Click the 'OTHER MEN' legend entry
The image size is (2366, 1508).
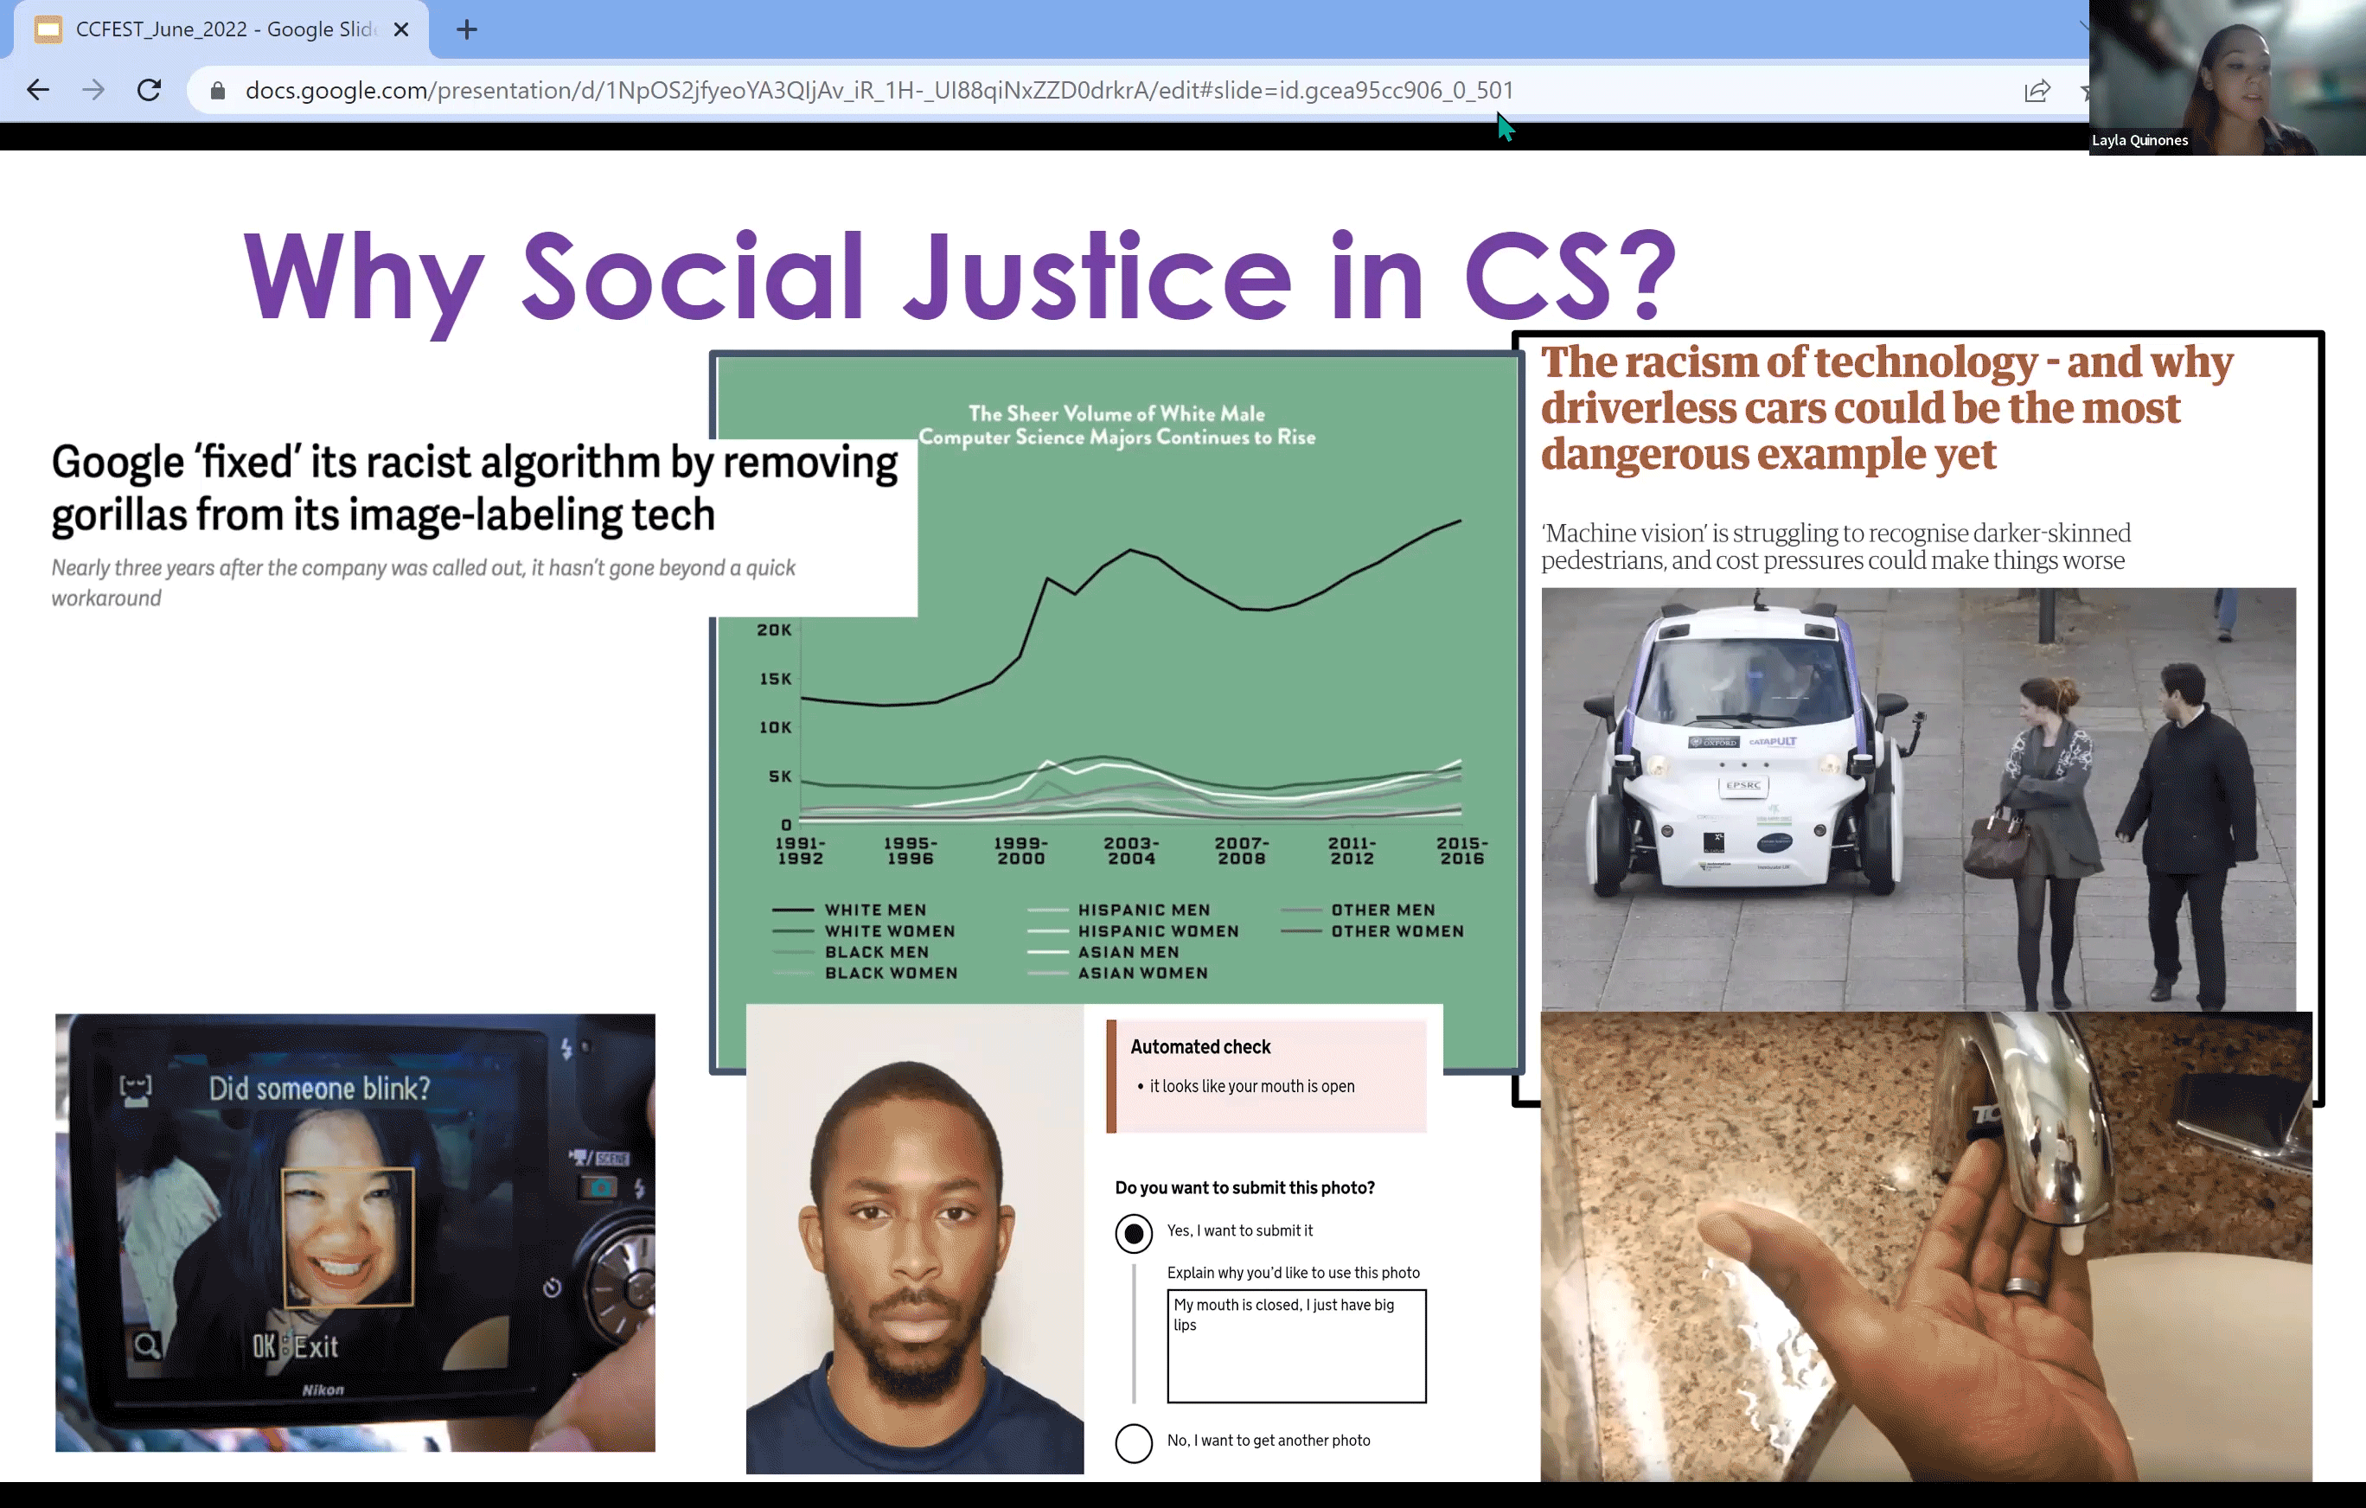[1359, 910]
